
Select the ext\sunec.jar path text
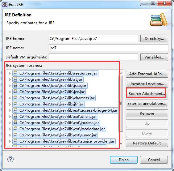[x=58, y=135]
